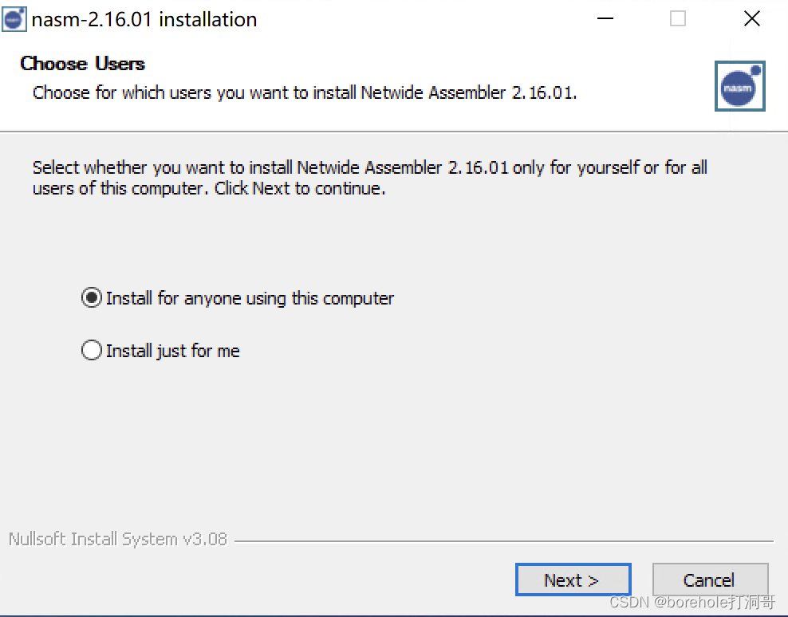
Task: Click the greyed-out maximize button
Action: pyautogui.click(x=678, y=19)
